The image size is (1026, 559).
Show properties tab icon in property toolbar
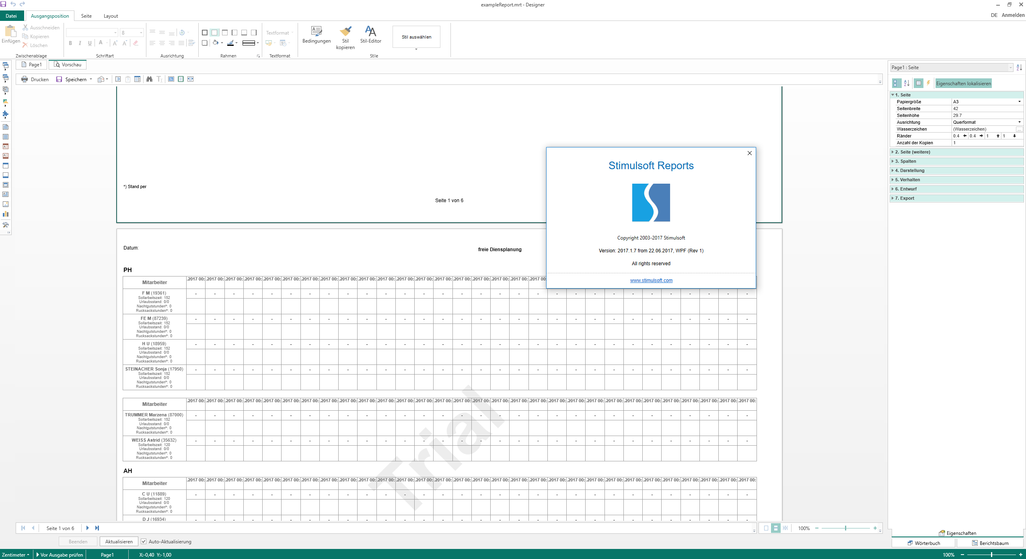tap(919, 83)
